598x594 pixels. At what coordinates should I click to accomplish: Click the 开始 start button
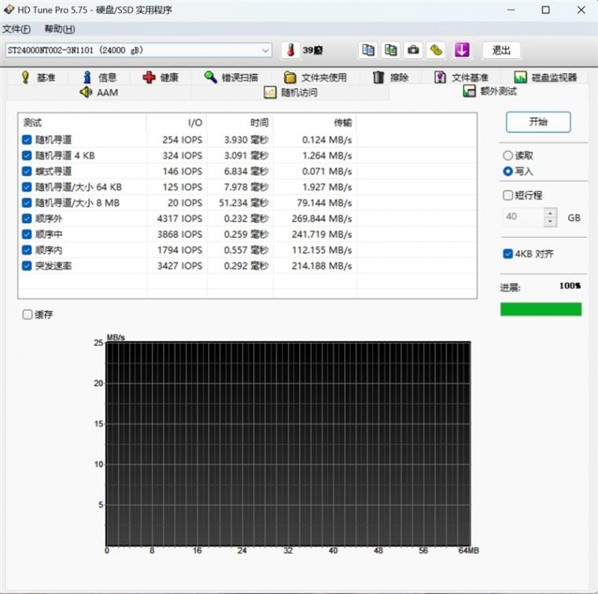point(538,122)
